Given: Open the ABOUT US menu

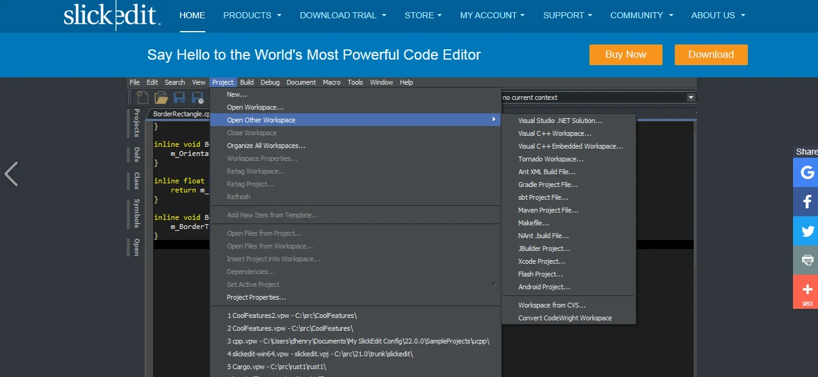Looking at the screenshot, I should (718, 15).
